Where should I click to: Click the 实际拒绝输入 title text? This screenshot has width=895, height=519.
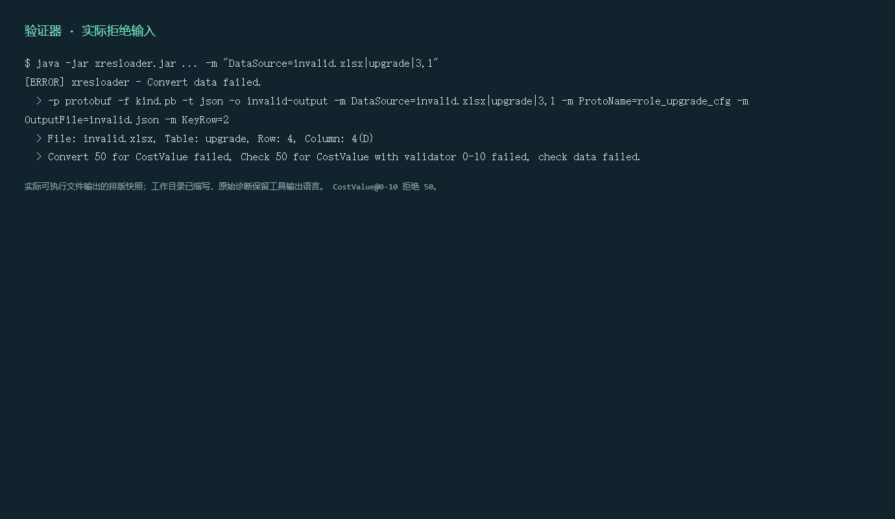point(119,31)
